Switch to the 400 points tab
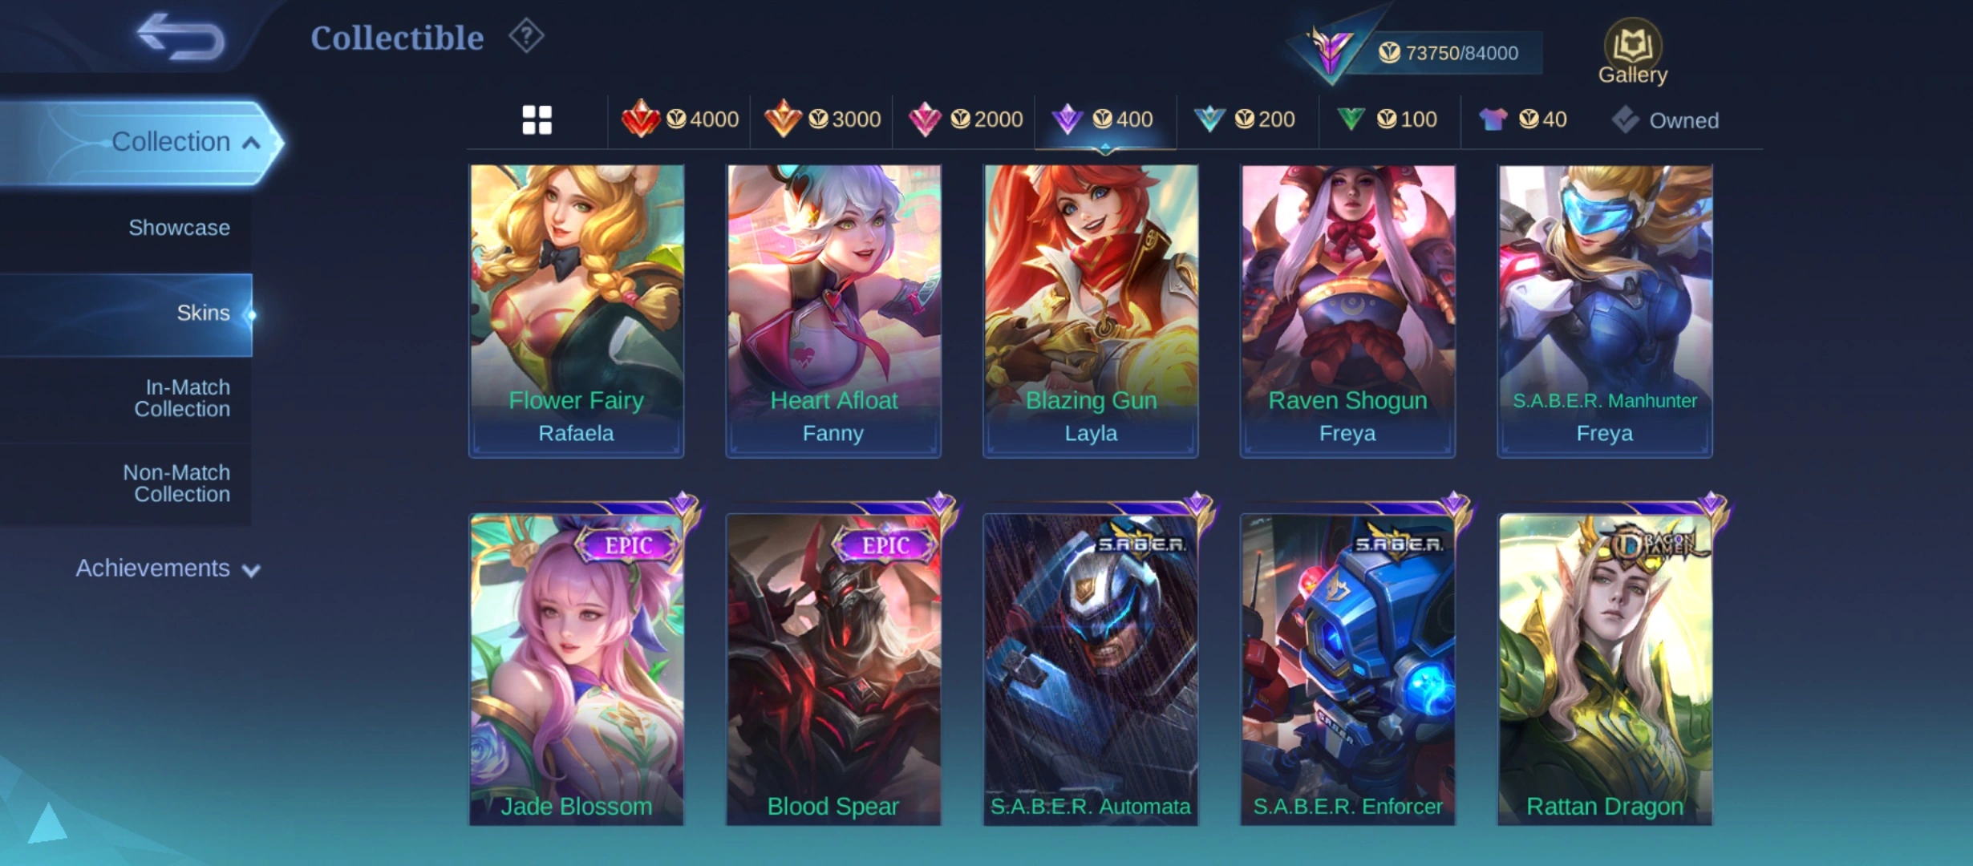 (x=1105, y=119)
